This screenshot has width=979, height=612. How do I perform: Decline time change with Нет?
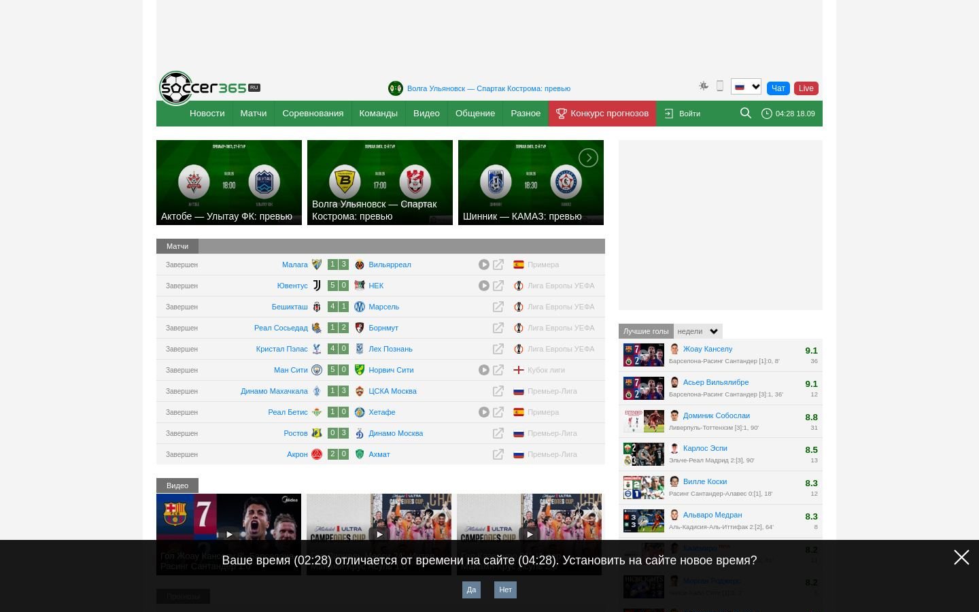(505, 590)
